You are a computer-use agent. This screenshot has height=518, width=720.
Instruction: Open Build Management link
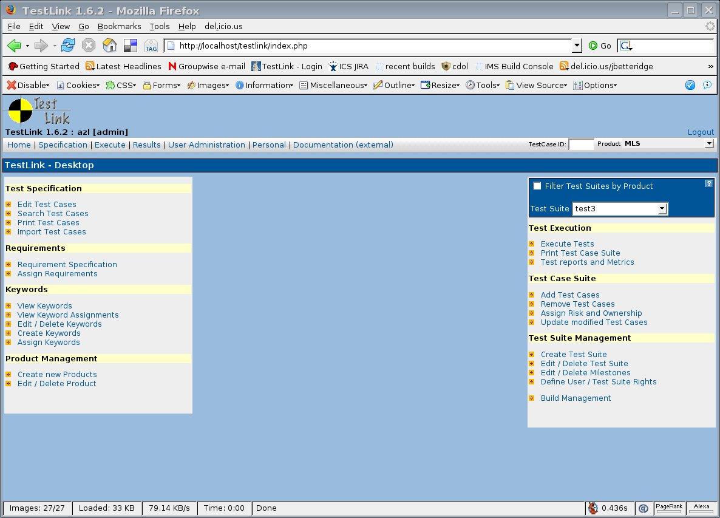click(x=576, y=398)
